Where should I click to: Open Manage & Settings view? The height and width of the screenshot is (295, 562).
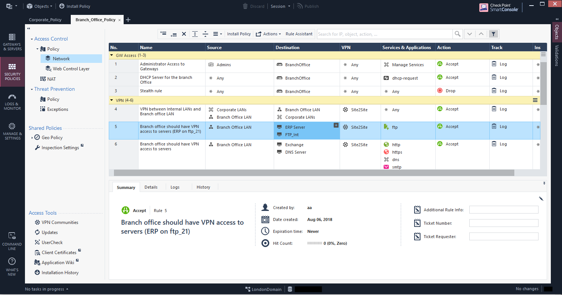(x=12, y=131)
